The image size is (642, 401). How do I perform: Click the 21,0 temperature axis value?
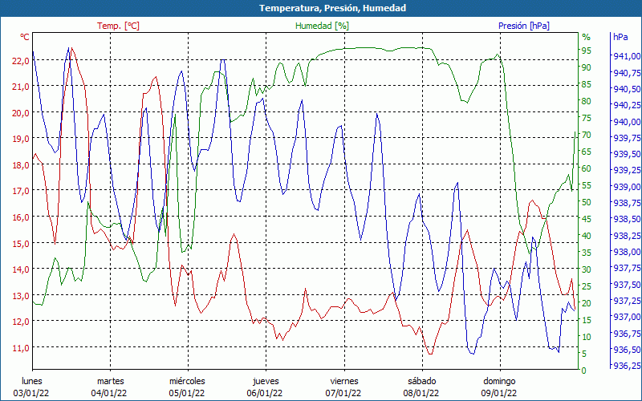[x=21, y=87]
